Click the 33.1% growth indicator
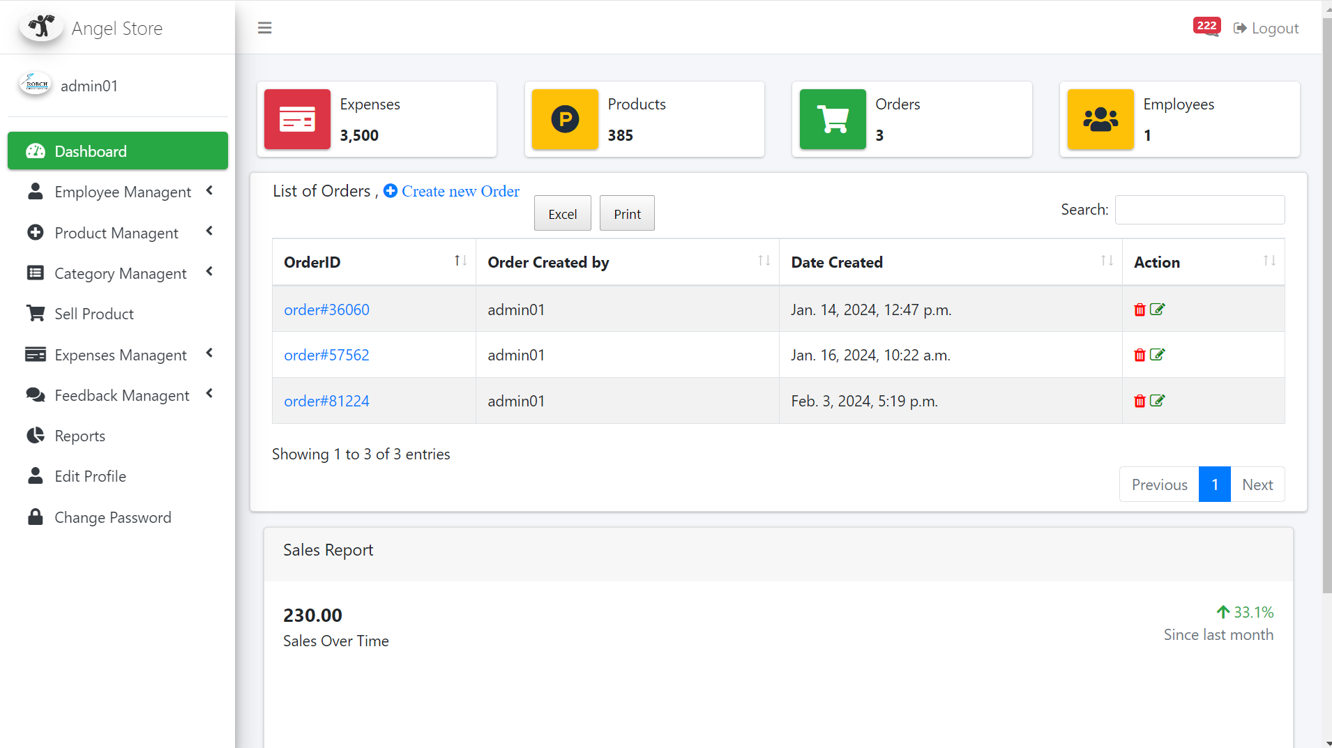 click(x=1246, y=612)
